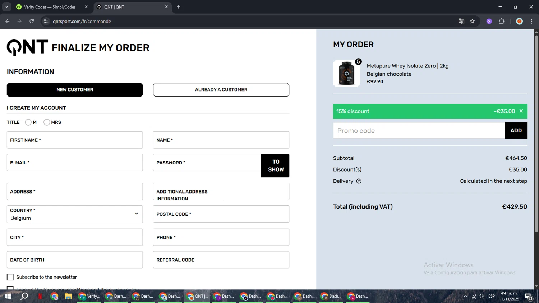This screenshot has height=303, width=539.
Task: Click the QNT taskbar window button
Action: click(x=197, y=296)
